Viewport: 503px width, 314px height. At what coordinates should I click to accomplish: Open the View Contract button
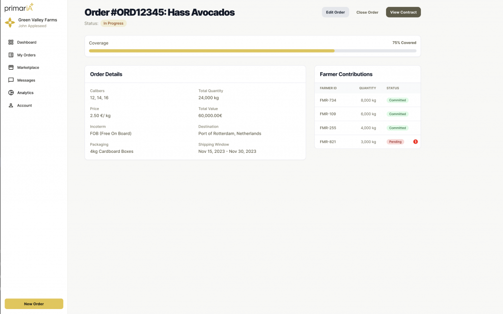point(403,12)
